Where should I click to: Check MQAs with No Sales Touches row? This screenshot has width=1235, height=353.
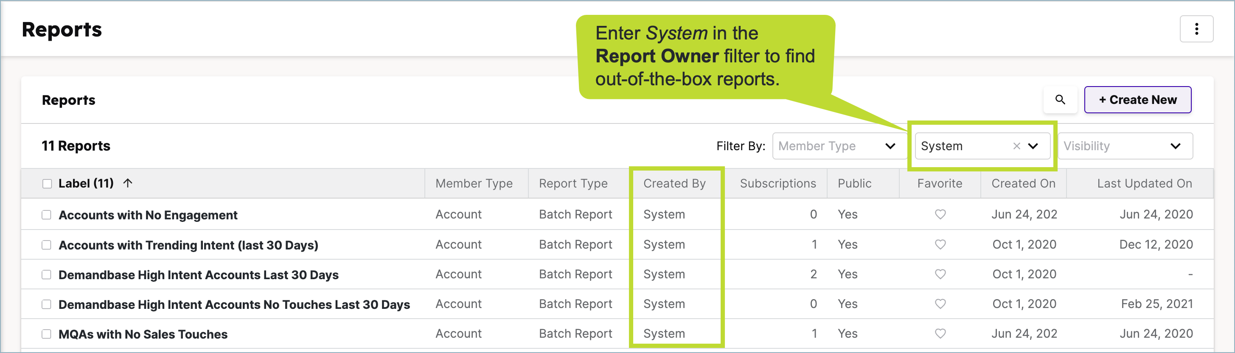(x=47, y=334)
